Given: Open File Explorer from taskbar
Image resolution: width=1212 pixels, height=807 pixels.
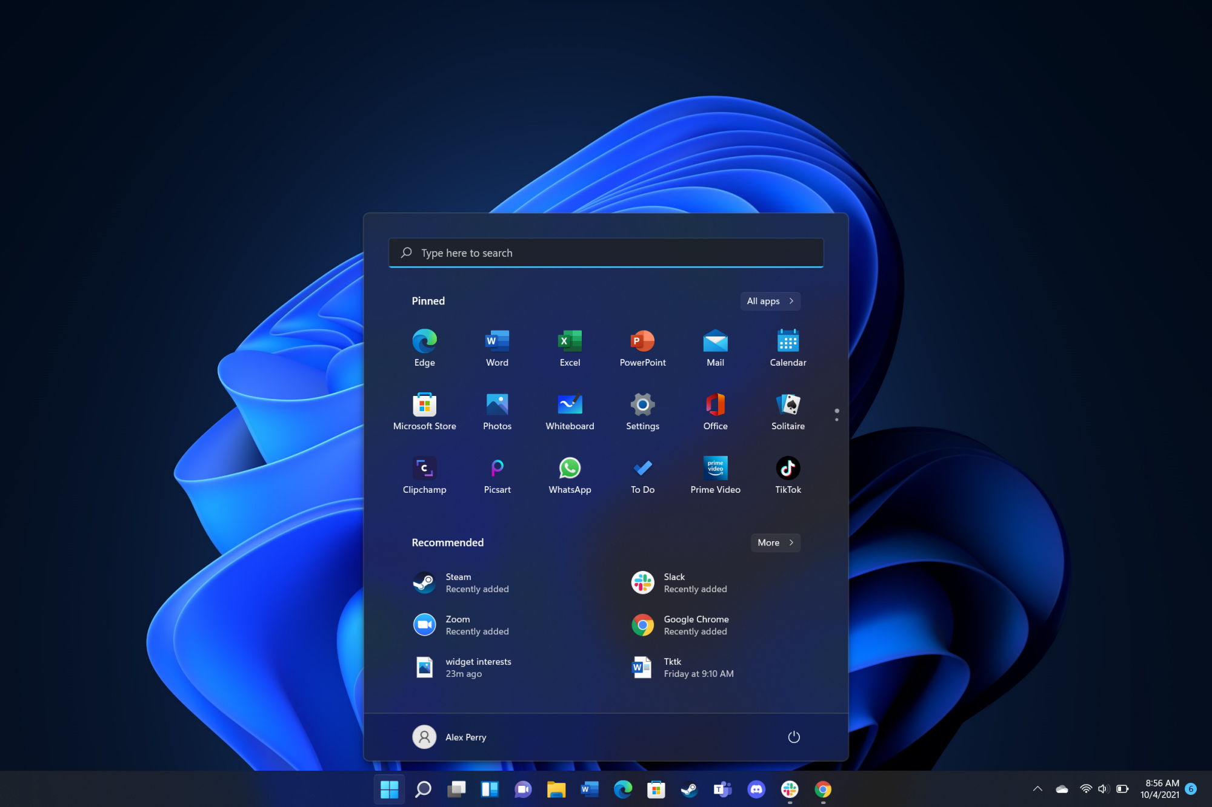Looking at the screenshot, I should pos(556,789).
